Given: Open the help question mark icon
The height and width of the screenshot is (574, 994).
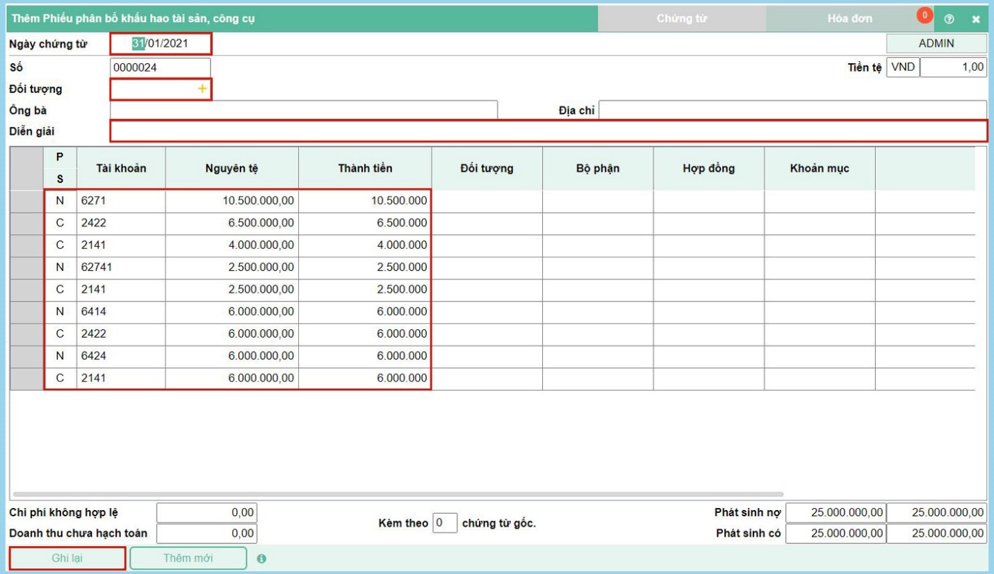Looking at the screenshot, I should (x=949, y=19).
